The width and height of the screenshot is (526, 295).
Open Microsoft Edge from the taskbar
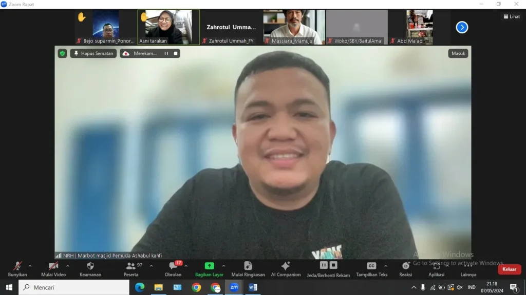[x=140, y=287]
